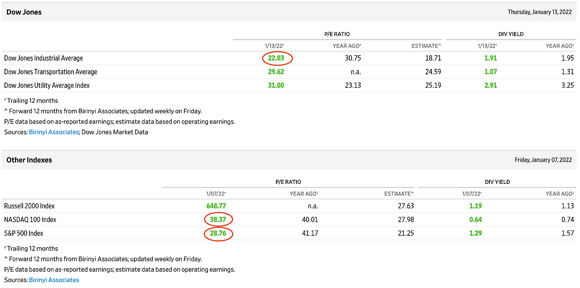Click the DIV YIELD header in Other Indexes table
The height and width of the screenshot is (288, 580).
[498, 182]
